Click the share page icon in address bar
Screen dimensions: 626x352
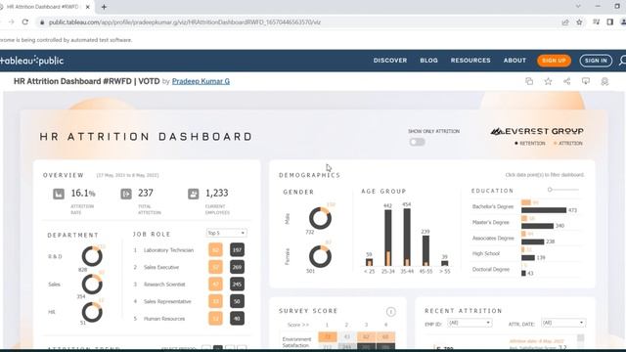[565, 22]
